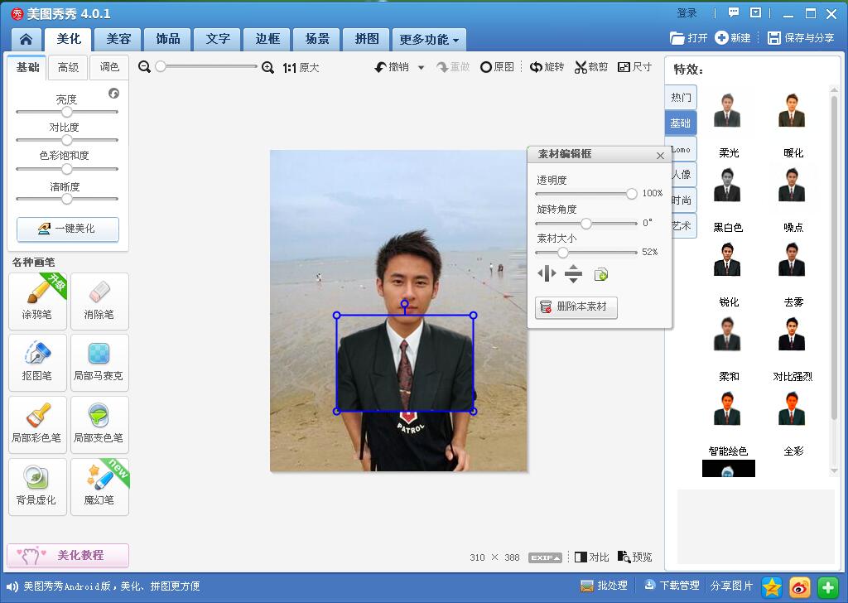Open the 更多功能 dropdown menu
Image resolution: width=848 pixels, height=603 pixels.
429,39
